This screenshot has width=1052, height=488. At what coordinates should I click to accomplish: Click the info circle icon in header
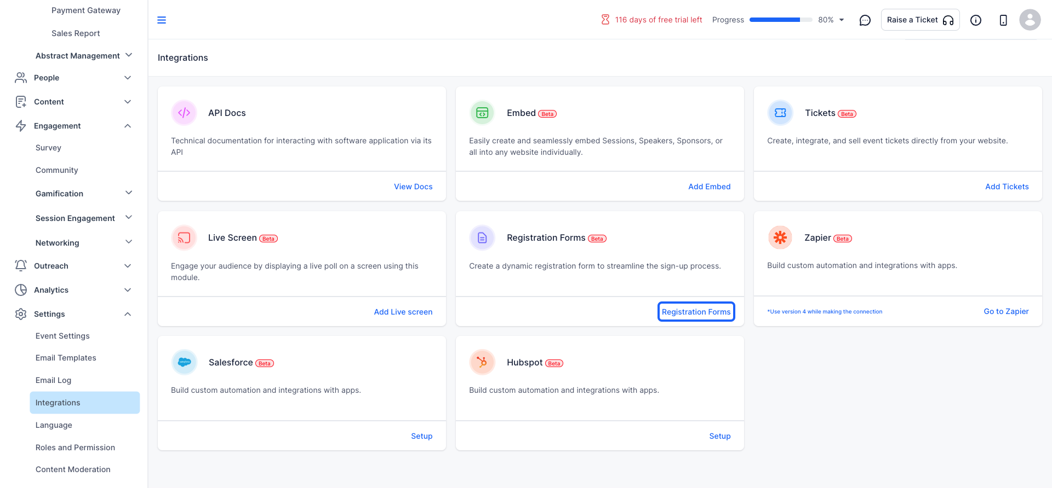click(976, 20)
